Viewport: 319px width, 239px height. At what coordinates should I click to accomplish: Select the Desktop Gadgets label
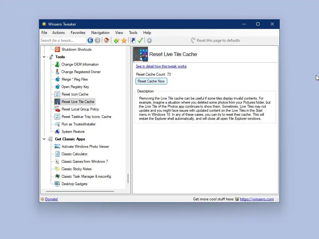point(74,184)
